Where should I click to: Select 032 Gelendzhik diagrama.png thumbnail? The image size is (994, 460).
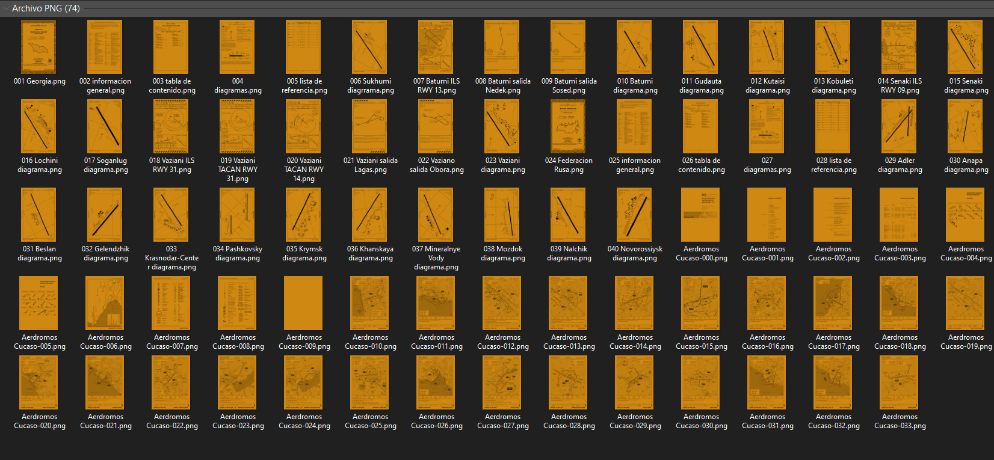(x=105, y=215)
